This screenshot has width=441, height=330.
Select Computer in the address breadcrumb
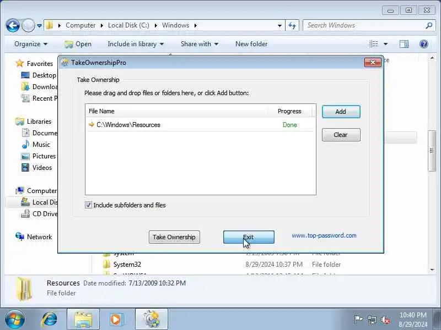coord(80,25)
